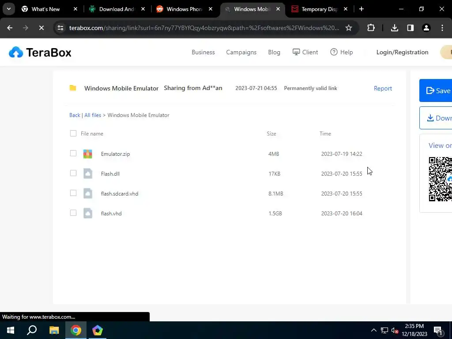Click the taskbar clock and date
This screenshot has width=452, height=339.
tap(414, 330)
